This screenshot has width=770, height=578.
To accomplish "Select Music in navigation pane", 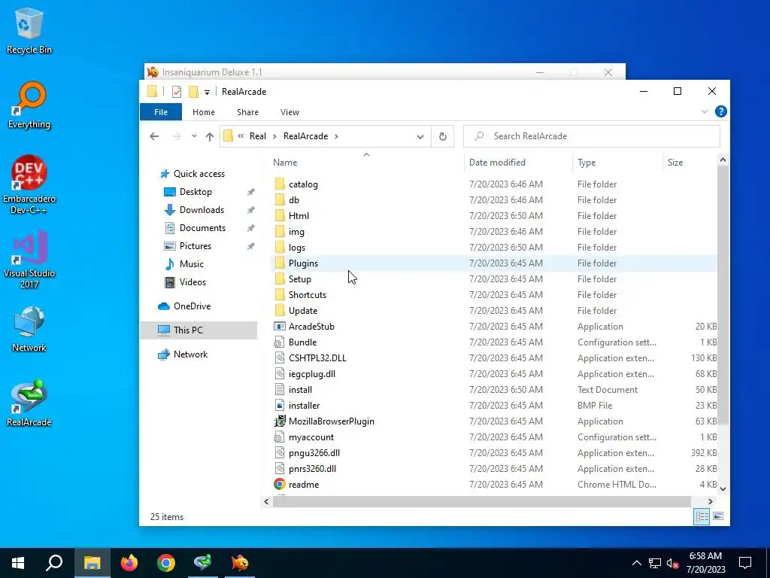I will (x=191, y=264).
